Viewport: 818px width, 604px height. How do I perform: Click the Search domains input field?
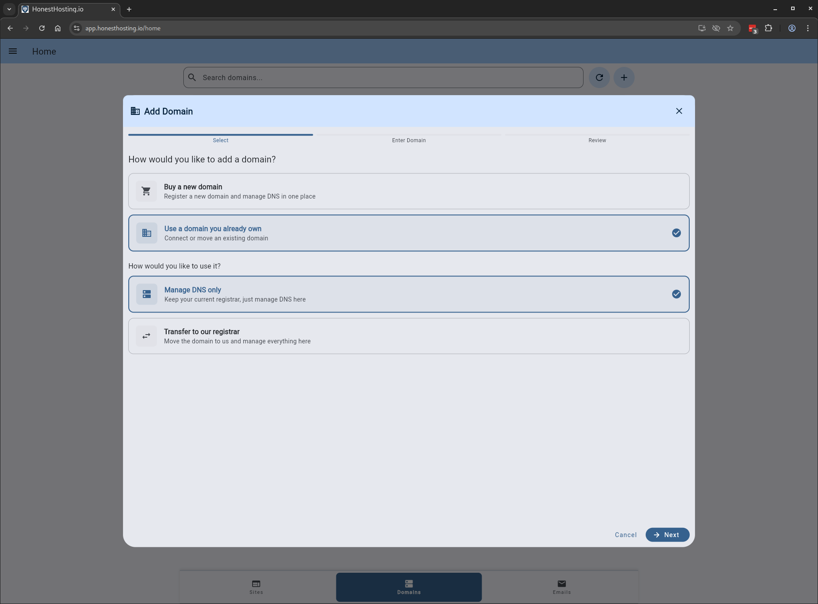pos(388,77)
